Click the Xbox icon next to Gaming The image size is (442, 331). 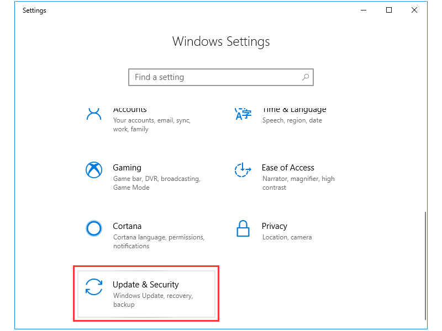94,170
